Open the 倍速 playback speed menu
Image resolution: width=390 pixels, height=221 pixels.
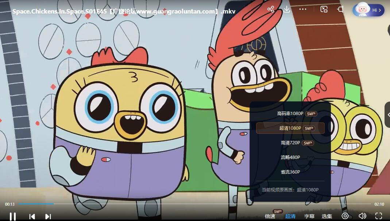click(270, 216)
